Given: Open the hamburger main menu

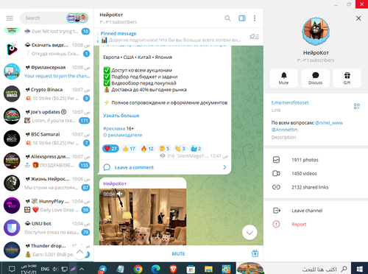Looking at the screenshot, I should pos(10,18).
